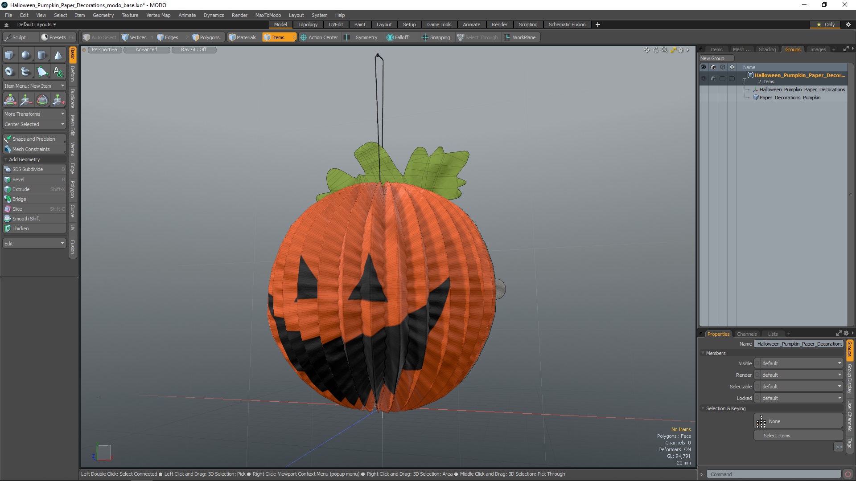Toggle Snapping on
Image resolution: width=856 pixels, height=481 pixels.
pyautogui.click(x=436, y=37)
